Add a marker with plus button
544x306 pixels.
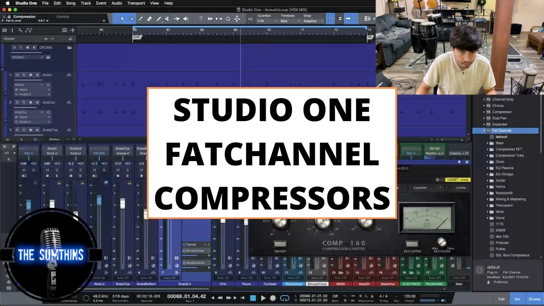(46, 39)
